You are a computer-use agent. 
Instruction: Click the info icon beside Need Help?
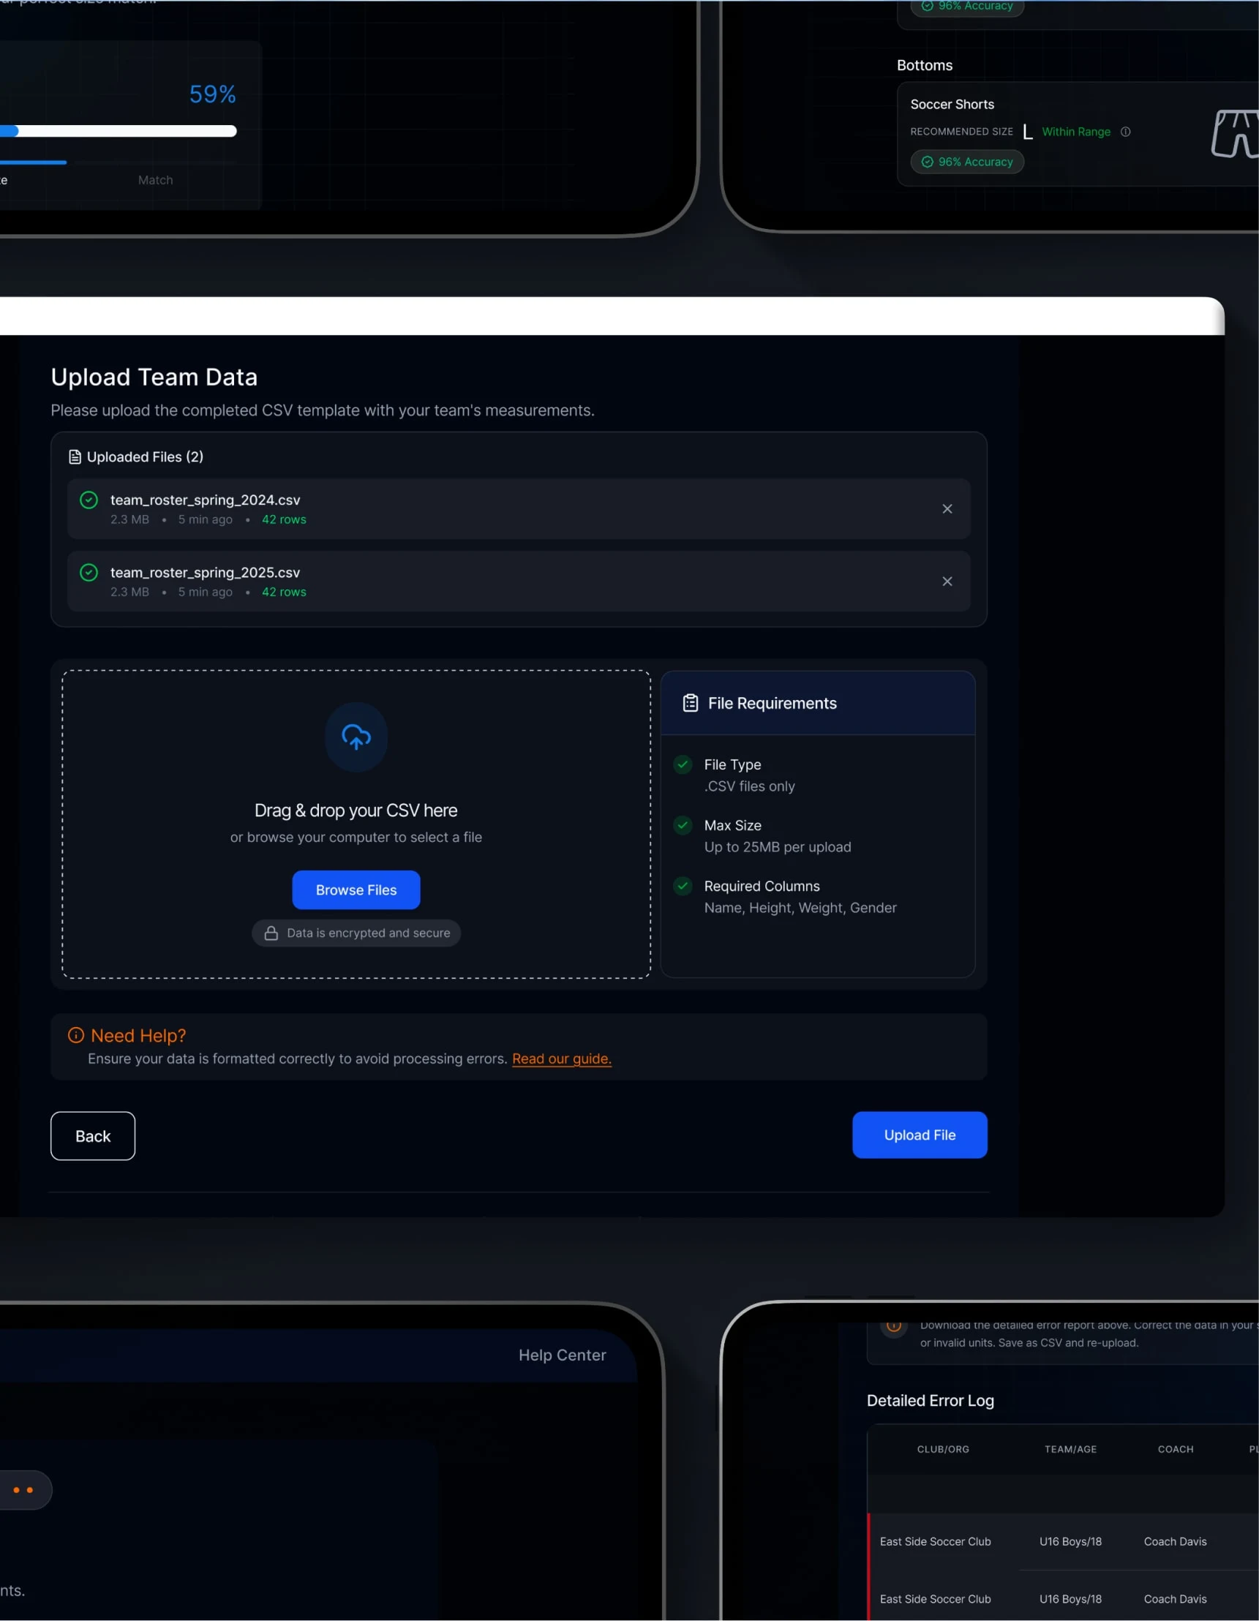(76, 1034)
